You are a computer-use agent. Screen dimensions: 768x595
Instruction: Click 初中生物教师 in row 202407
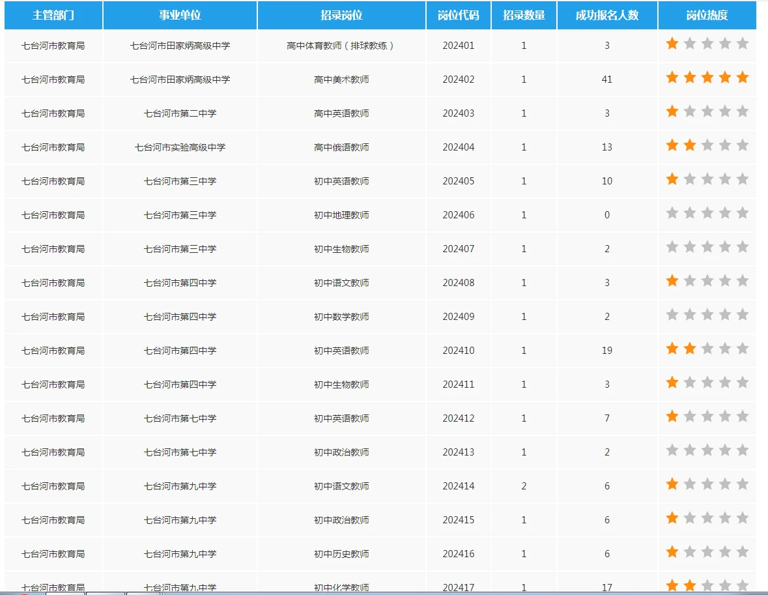pos(341,249)
